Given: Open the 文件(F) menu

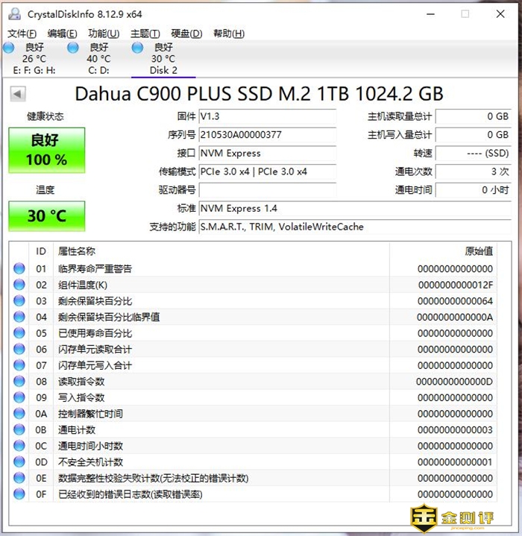Looking at the screenshot, I should coord(22,34).
